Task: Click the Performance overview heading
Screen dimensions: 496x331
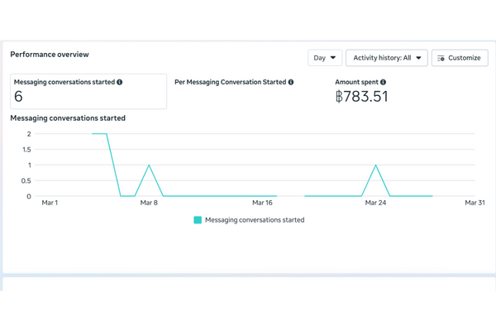Action: coord(49,55)
